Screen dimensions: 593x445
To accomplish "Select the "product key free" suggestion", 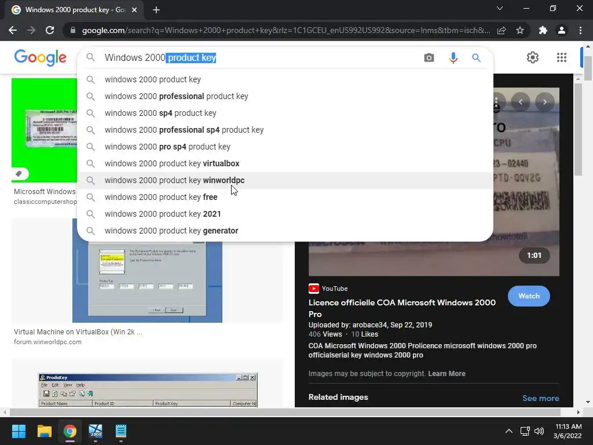I will coord(285,197).
